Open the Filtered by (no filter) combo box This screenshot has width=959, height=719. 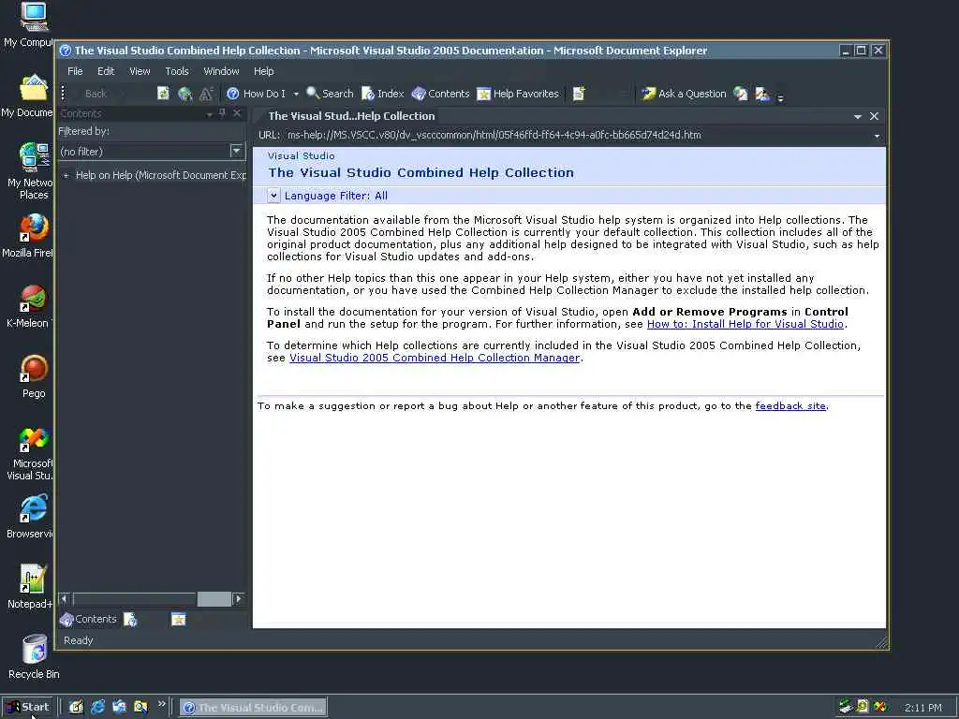point(152,151)
